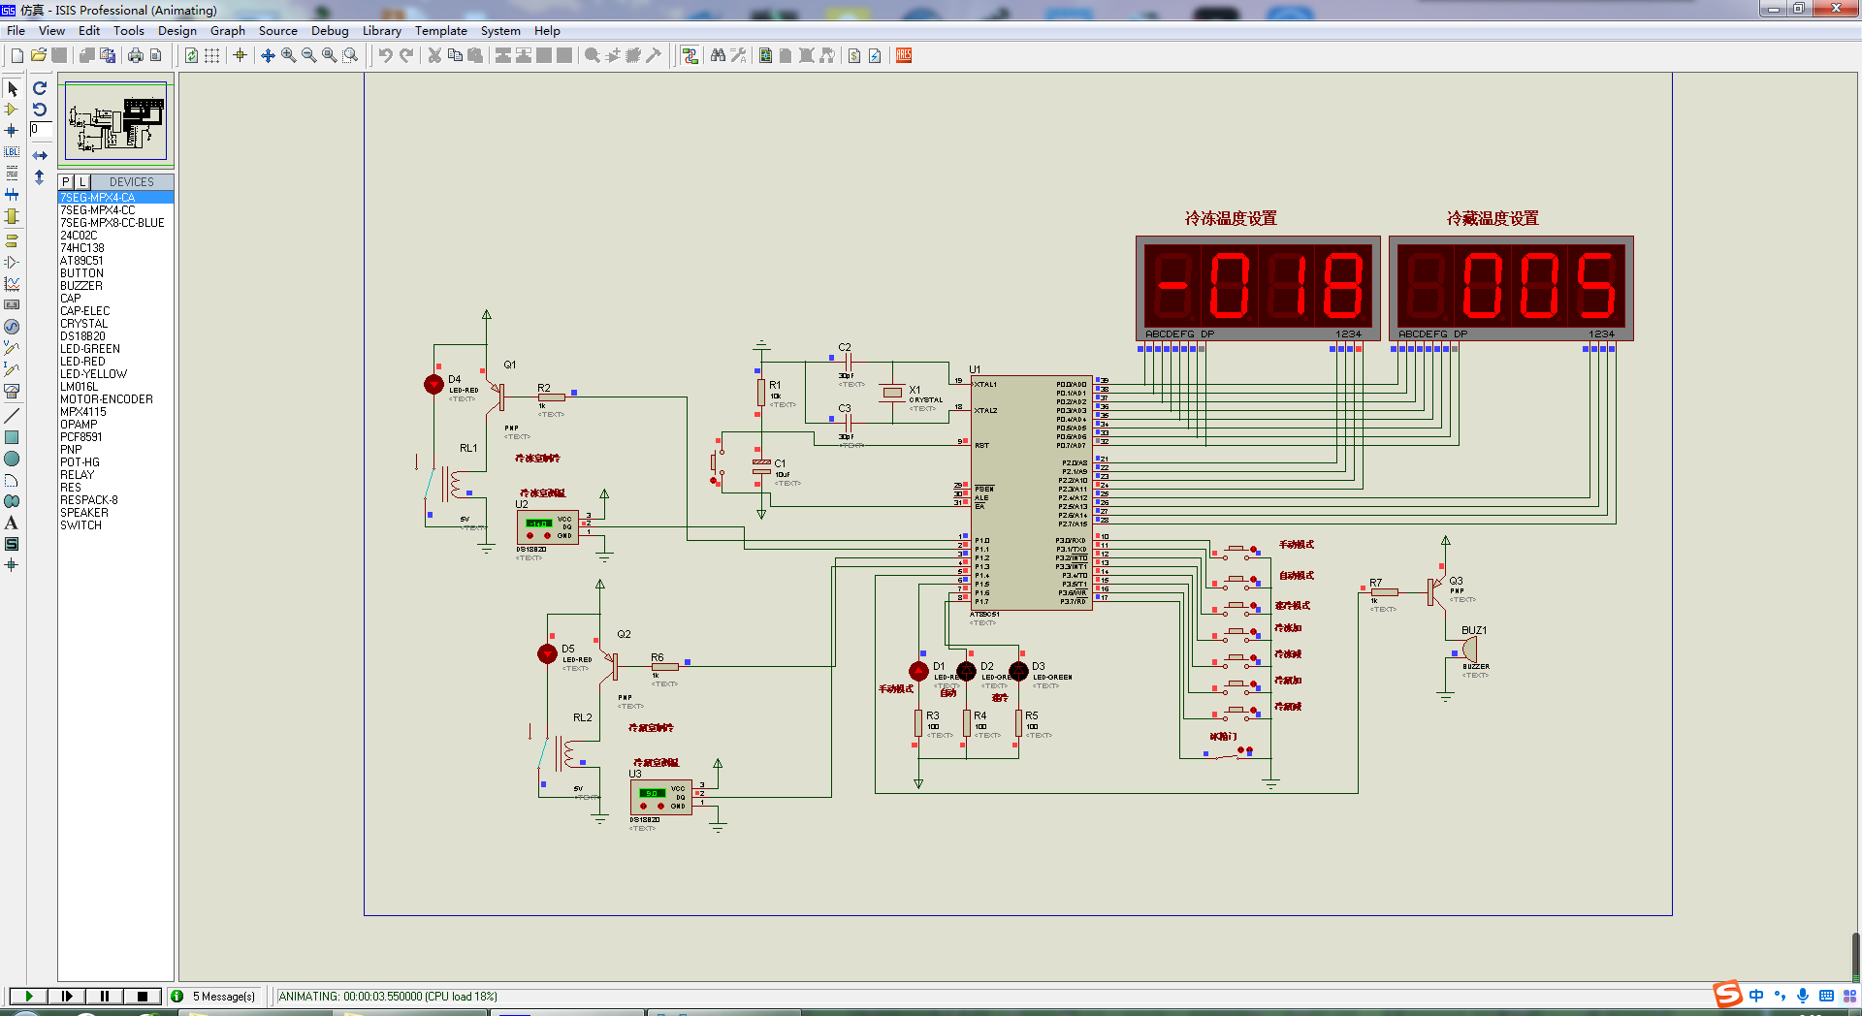
Task: Select the virtual instruments tool
Action: [12, 392]
